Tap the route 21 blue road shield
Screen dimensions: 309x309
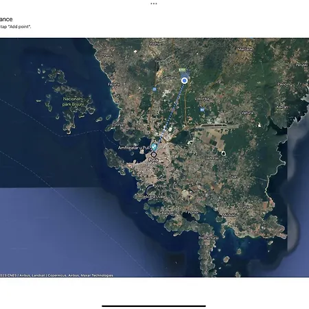point(154,89)
